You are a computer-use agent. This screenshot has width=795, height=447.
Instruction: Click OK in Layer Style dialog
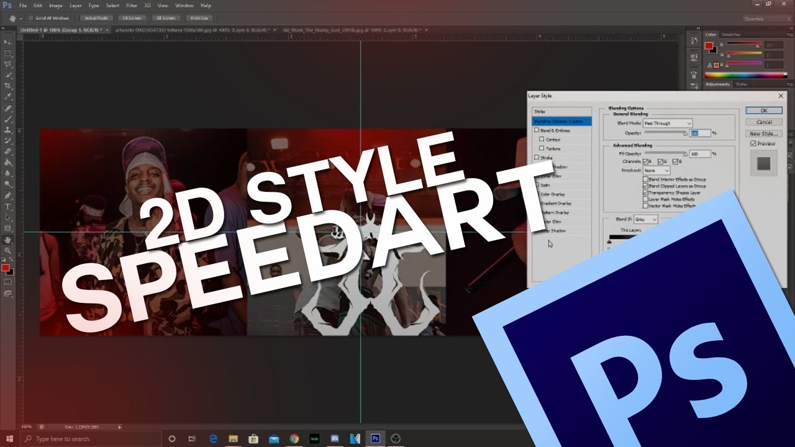(x=765, y=111)
